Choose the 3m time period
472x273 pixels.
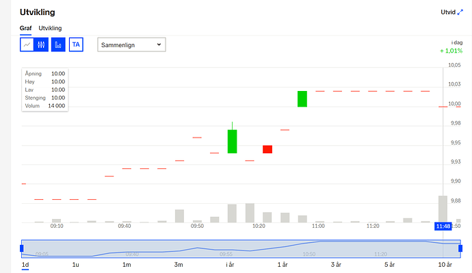point(179,265)
